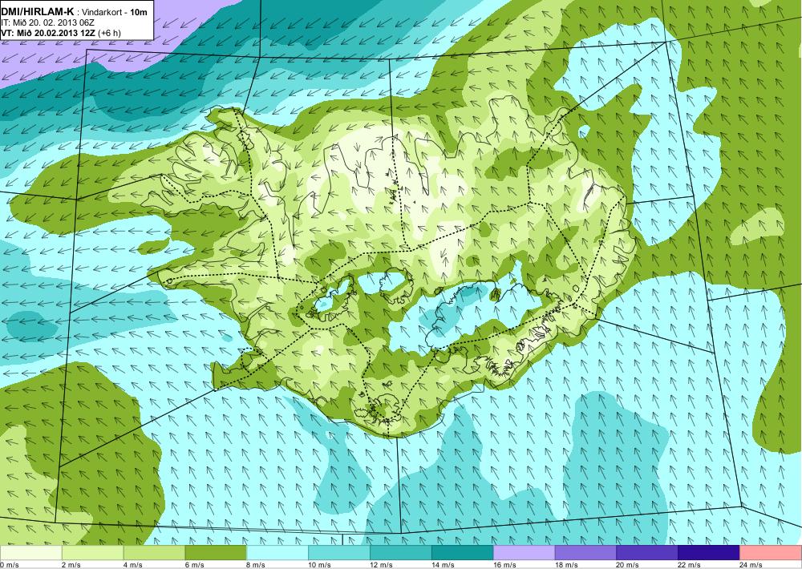Image resolution: width=802 pixels, height=569 pixels.
Task: Click the "16 m/s" legend label
Action: pos(504,565)
